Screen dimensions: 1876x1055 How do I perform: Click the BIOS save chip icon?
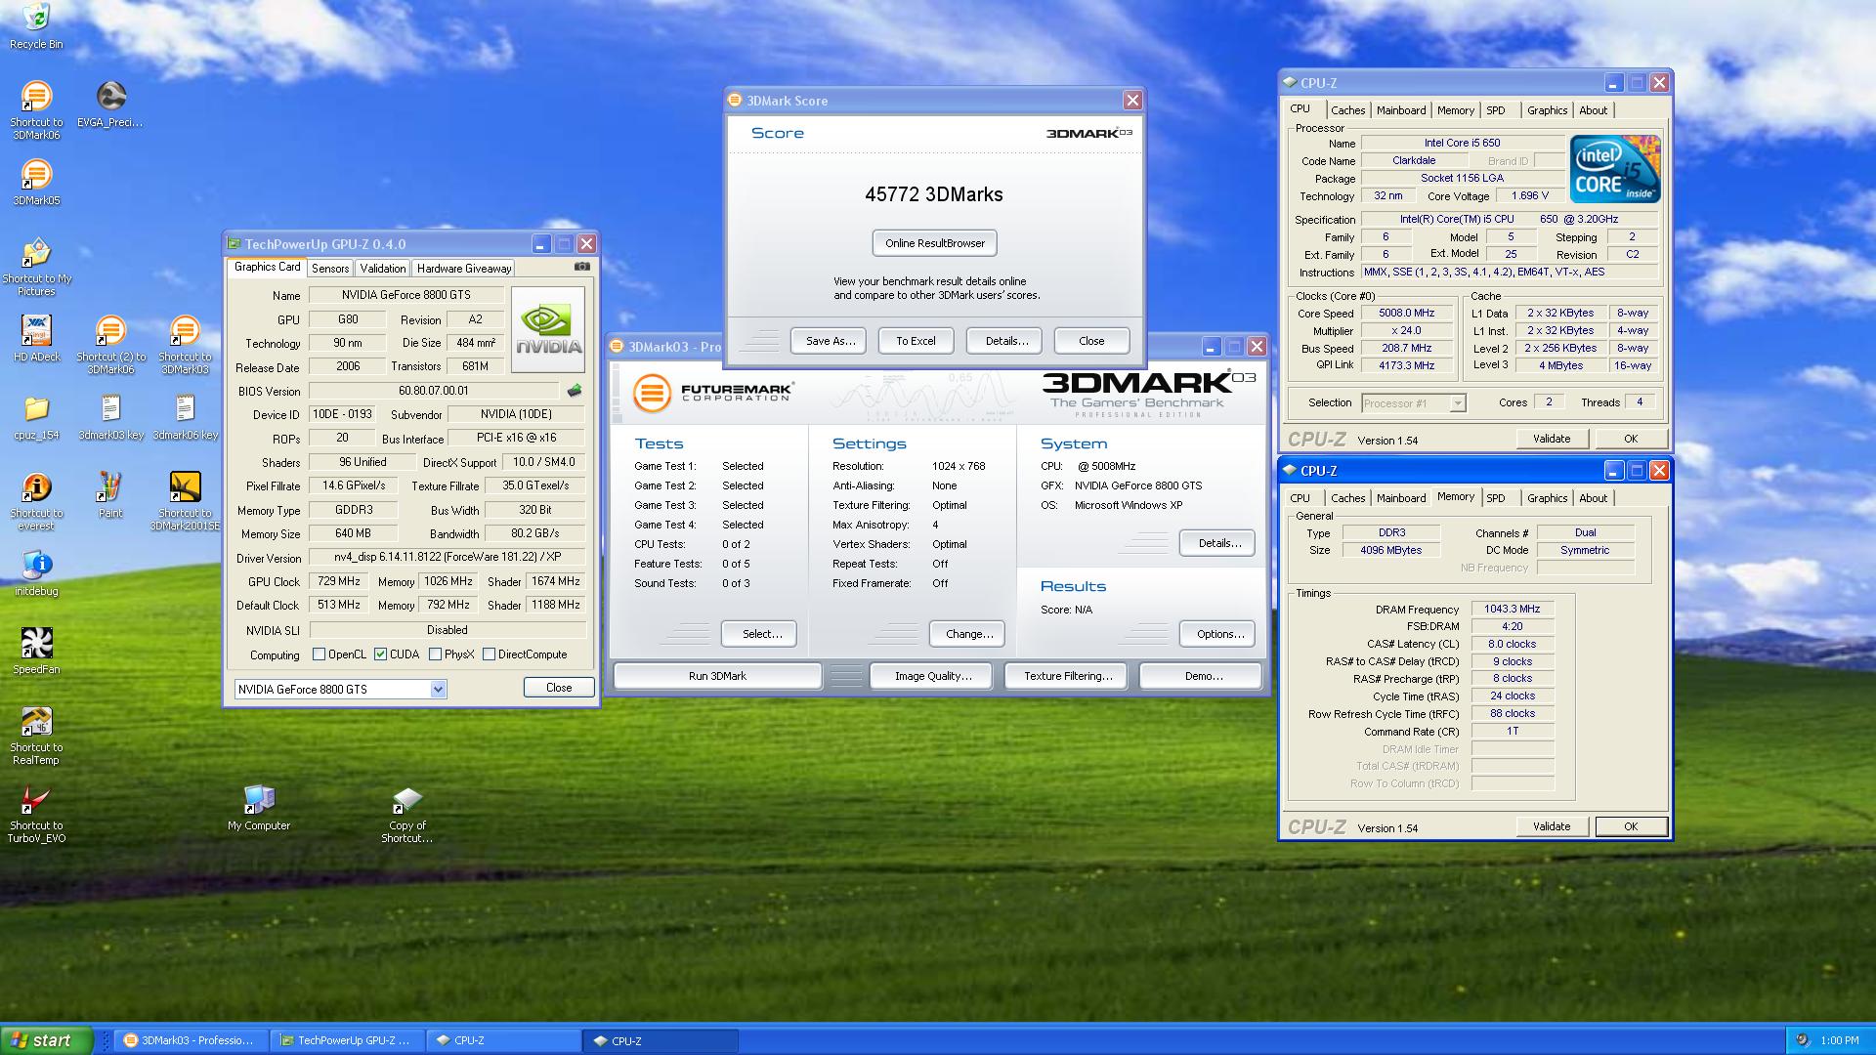(575, 391)
